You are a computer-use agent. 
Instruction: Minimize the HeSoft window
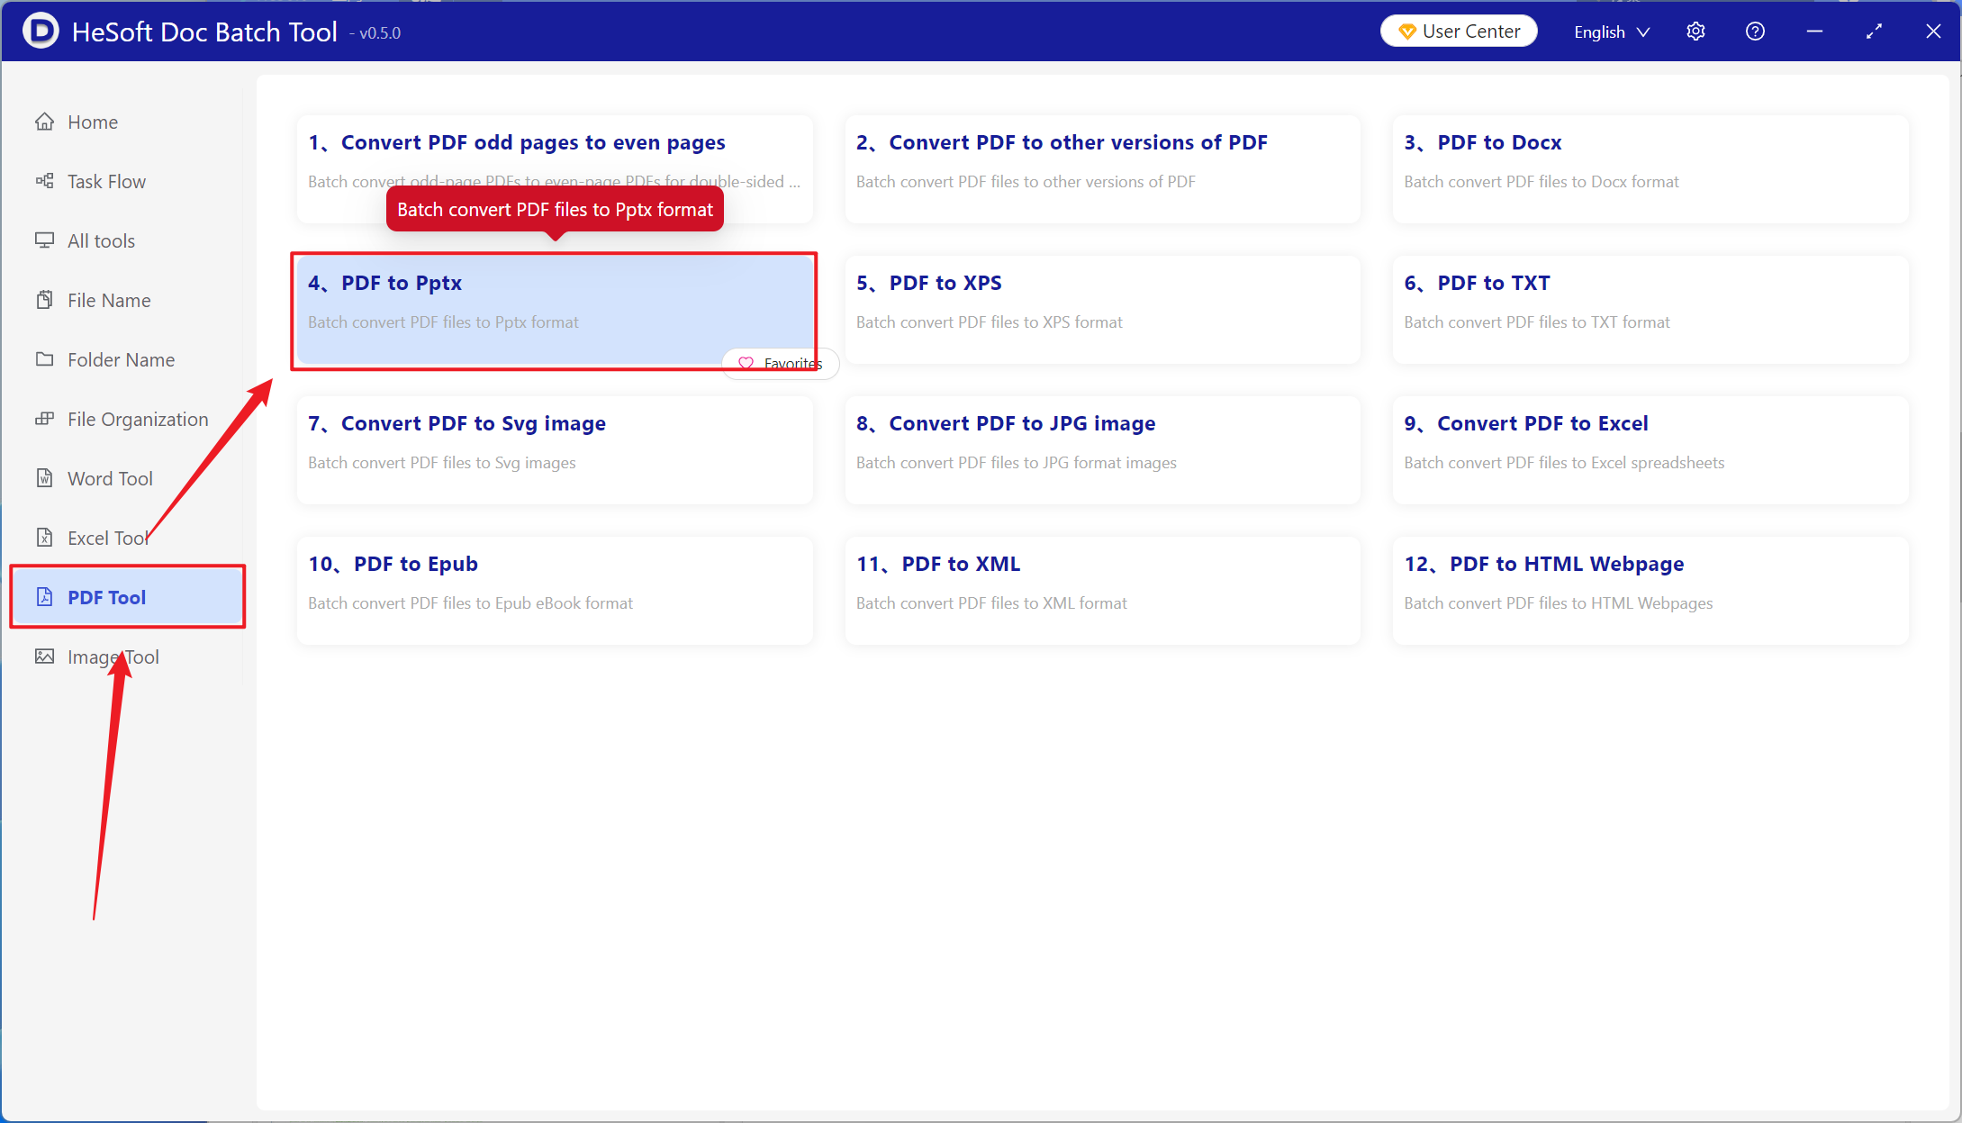click(x=1814, y=32)
